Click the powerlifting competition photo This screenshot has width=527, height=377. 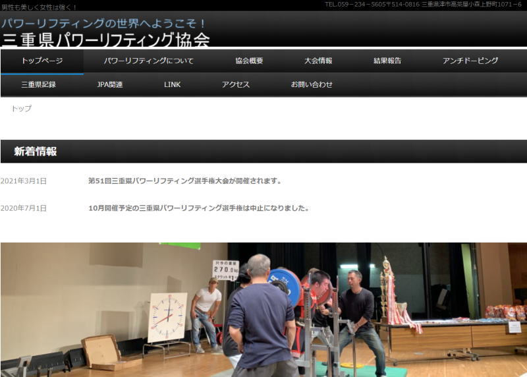click(x=263, y=309)
